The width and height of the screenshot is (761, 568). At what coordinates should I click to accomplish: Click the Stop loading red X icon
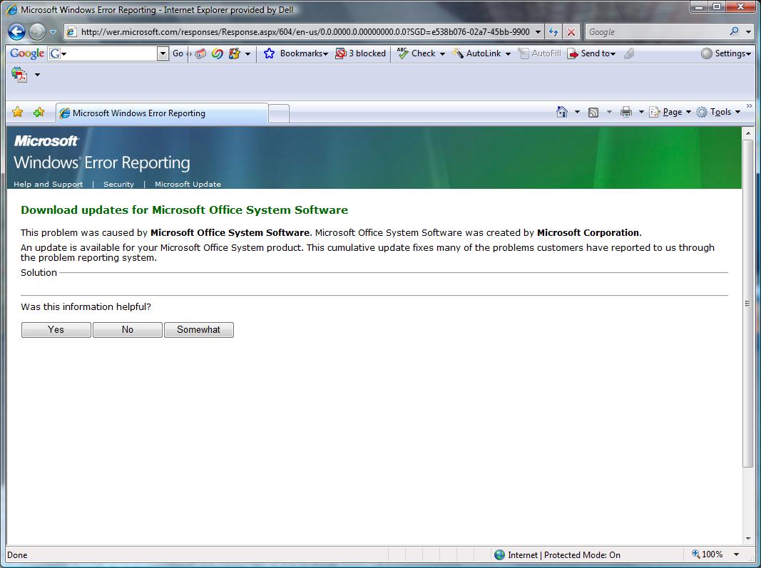coord(571,32)
